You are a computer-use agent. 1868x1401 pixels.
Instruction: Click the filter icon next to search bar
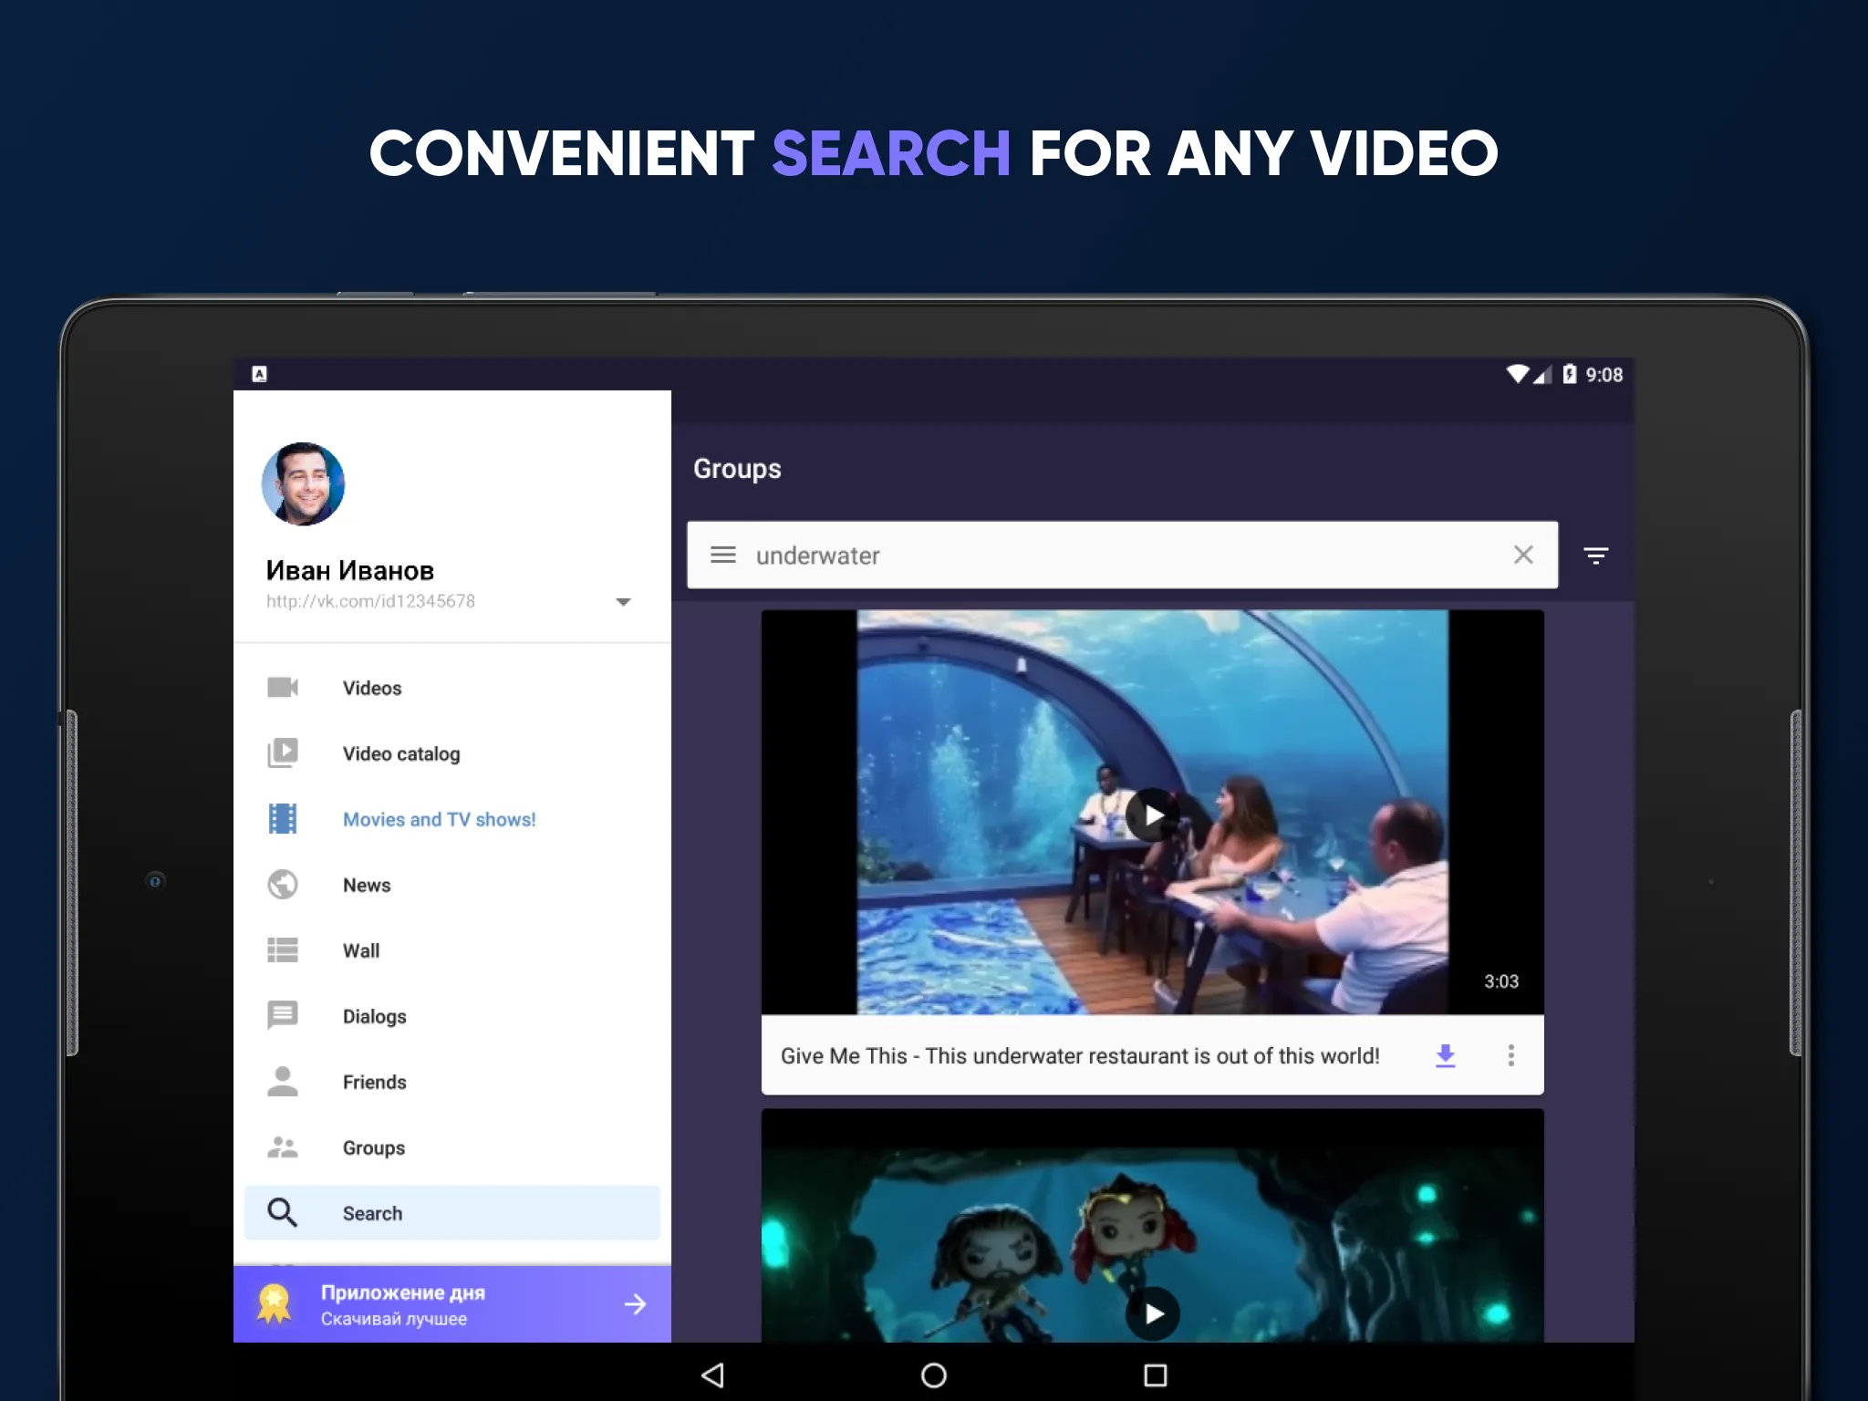[x=1596, y=556]
